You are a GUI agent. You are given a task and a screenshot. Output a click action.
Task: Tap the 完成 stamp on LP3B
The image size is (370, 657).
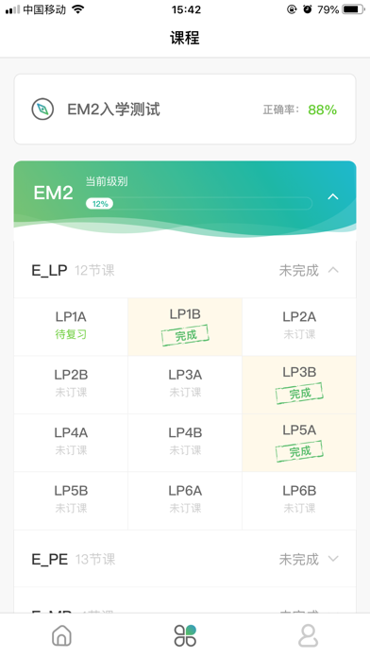pyautogui.click(x=299, y=394)
